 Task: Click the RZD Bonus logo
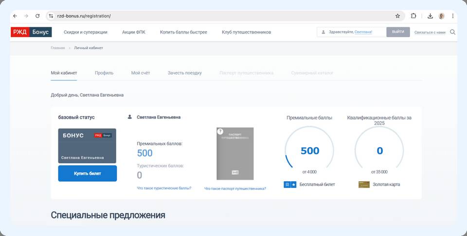[31, 32]
